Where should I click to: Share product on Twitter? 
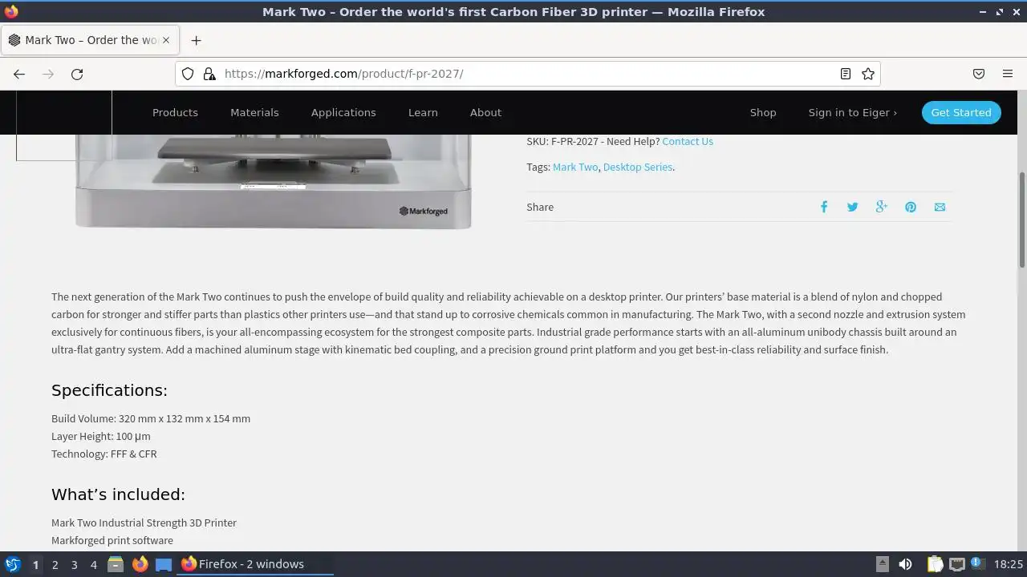(x=853, y=207)
